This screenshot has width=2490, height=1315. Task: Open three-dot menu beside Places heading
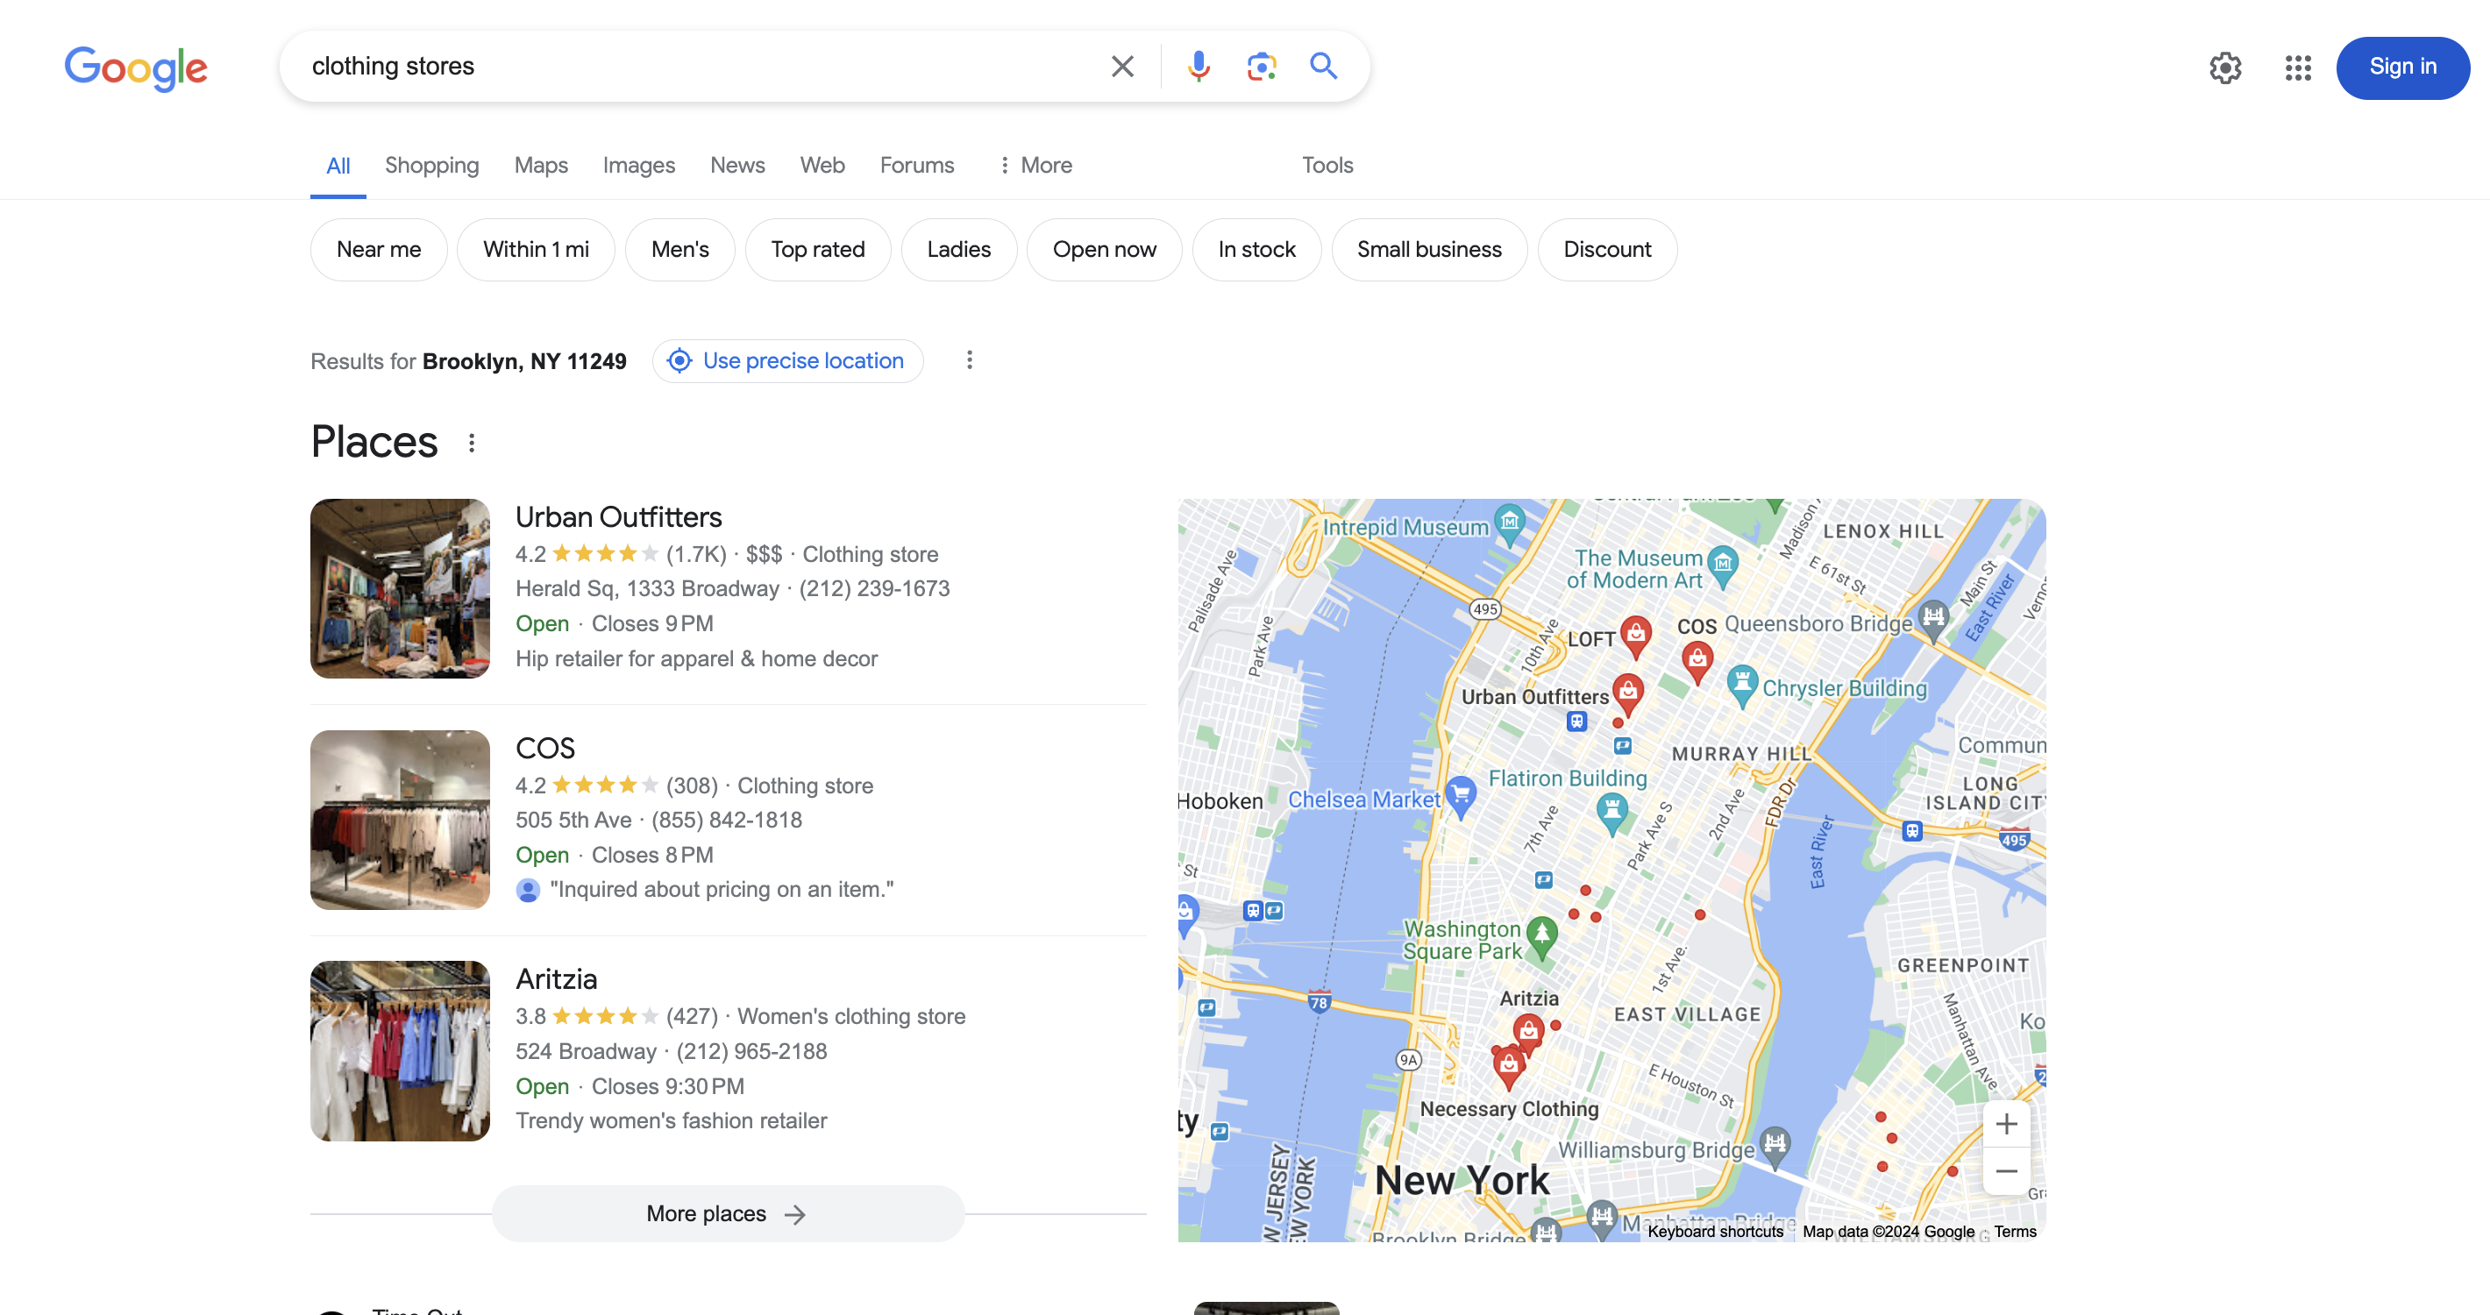(472, 443)
